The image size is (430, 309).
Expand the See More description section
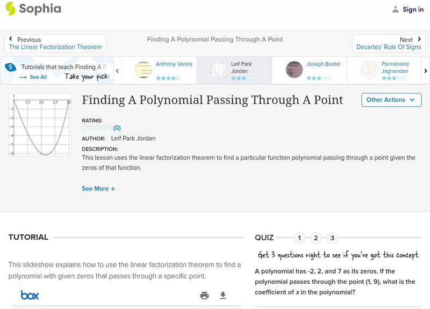click(98, 189)
